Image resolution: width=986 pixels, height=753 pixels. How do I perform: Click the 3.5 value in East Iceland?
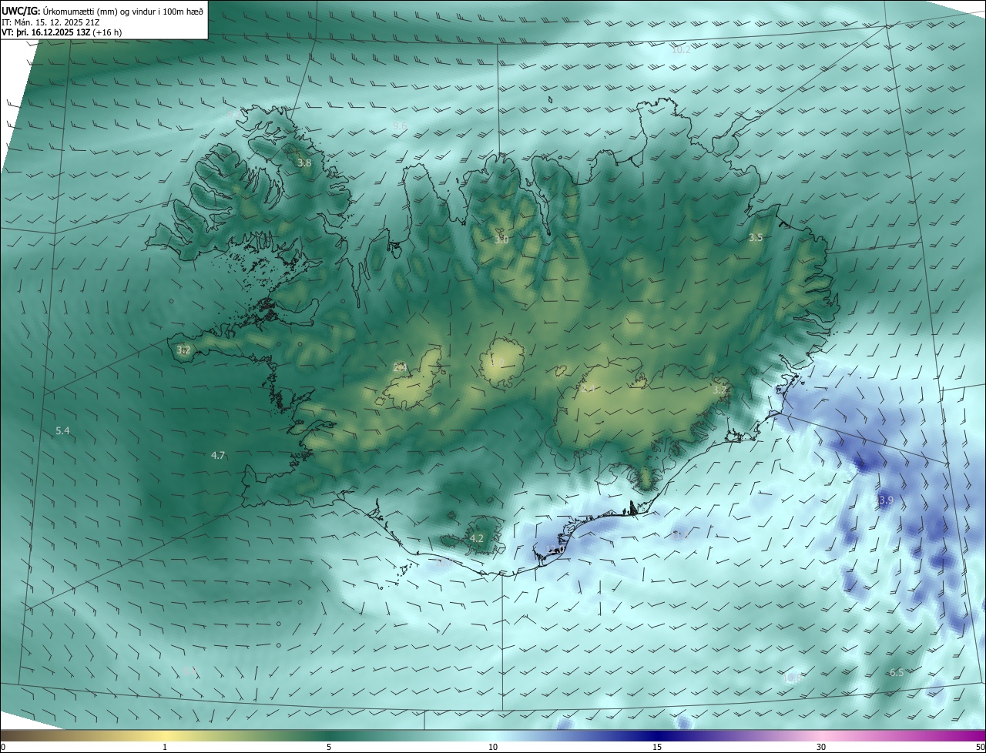point(756,238)
